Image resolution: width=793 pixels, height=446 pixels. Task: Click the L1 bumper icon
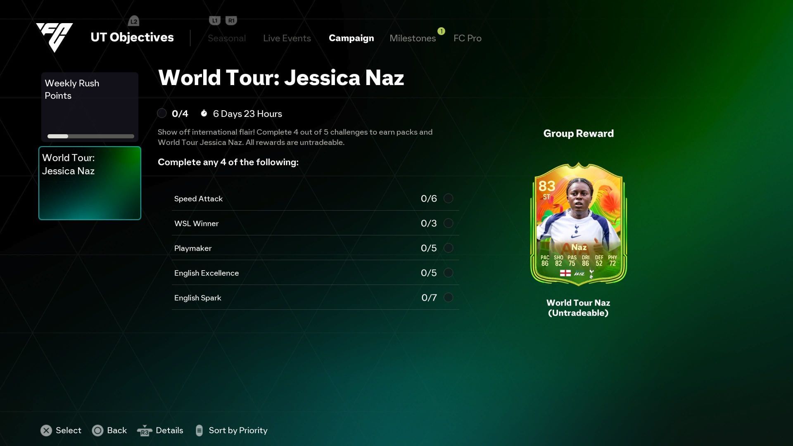click(215, 20)
